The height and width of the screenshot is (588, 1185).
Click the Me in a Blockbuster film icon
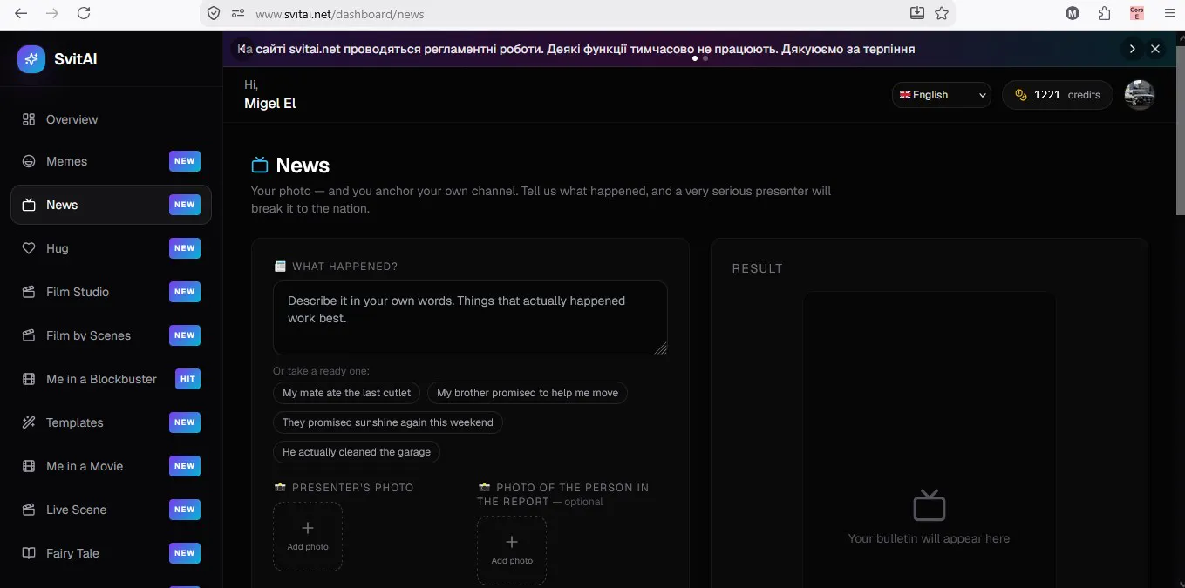tap(29, 379)
